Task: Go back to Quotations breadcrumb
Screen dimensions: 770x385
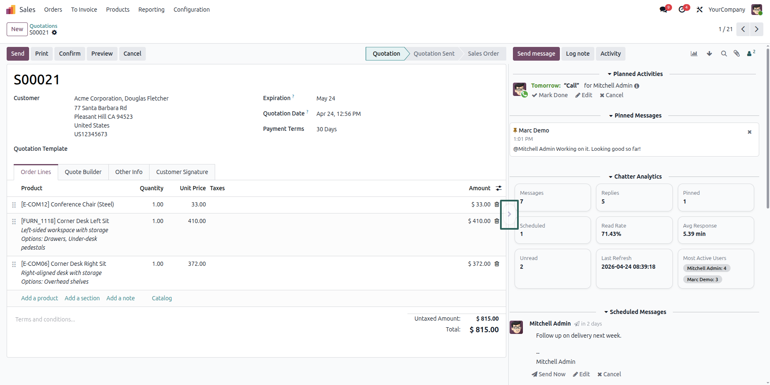Action: [44, 26]
